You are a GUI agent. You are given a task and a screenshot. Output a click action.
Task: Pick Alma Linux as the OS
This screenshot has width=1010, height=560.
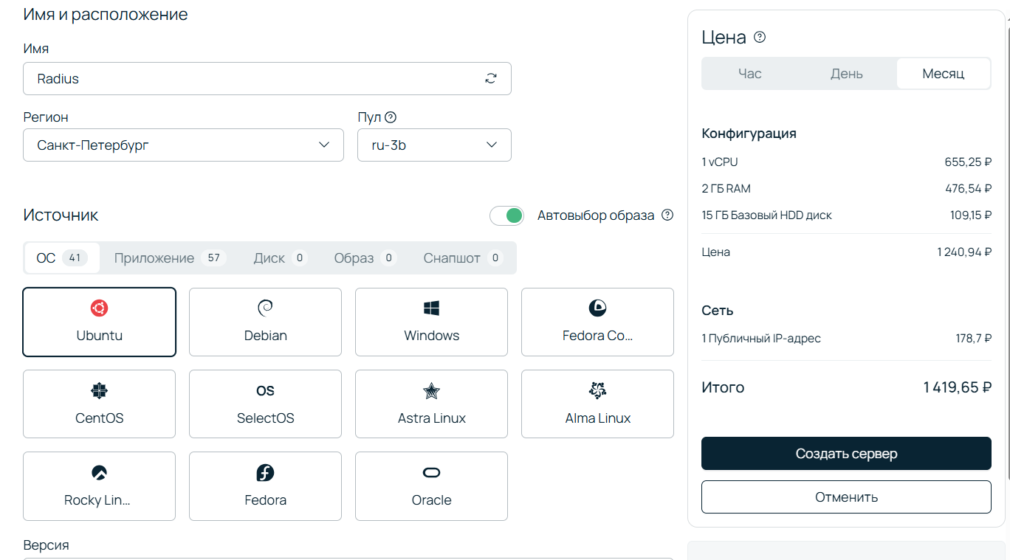597,404
